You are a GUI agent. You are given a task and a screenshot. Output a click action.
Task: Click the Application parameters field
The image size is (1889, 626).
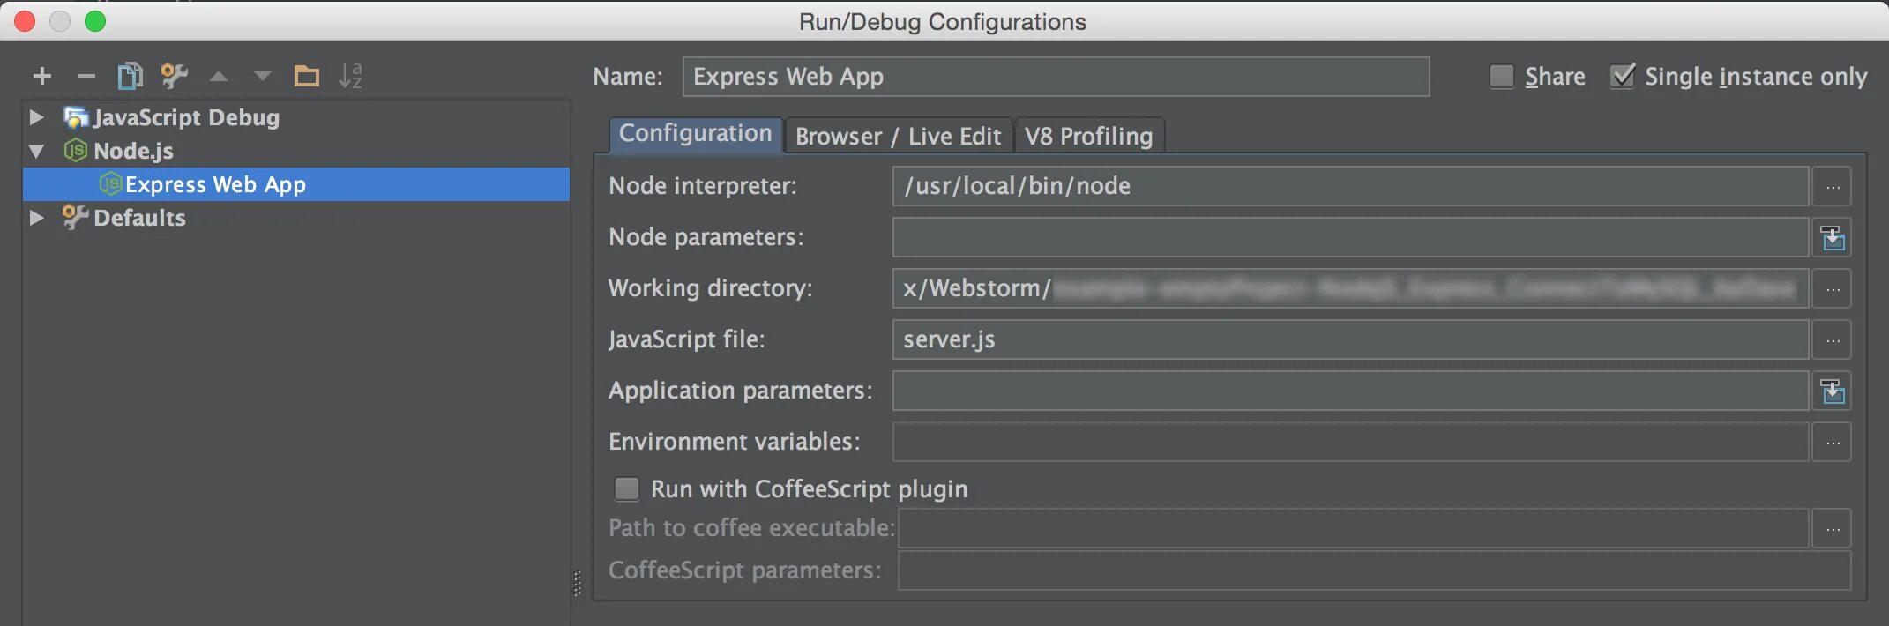coord(1350,391)
